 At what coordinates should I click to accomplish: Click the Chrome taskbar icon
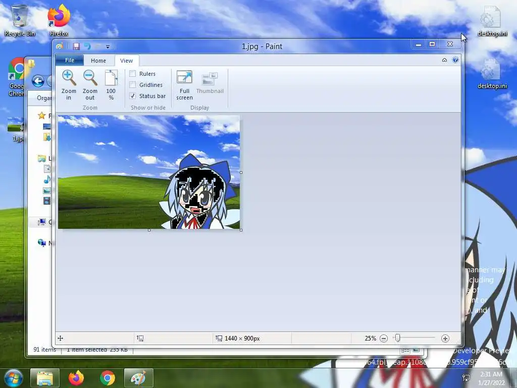point(108,378)
